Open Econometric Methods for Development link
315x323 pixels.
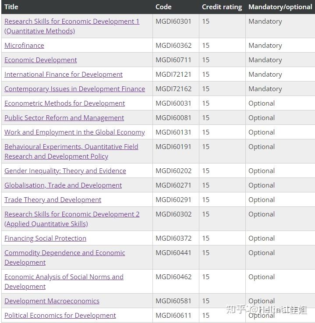click(x=64, y=103)
